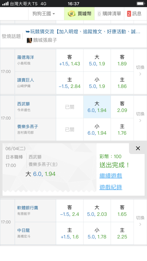Open the 訊息 tab

(134, 14)
